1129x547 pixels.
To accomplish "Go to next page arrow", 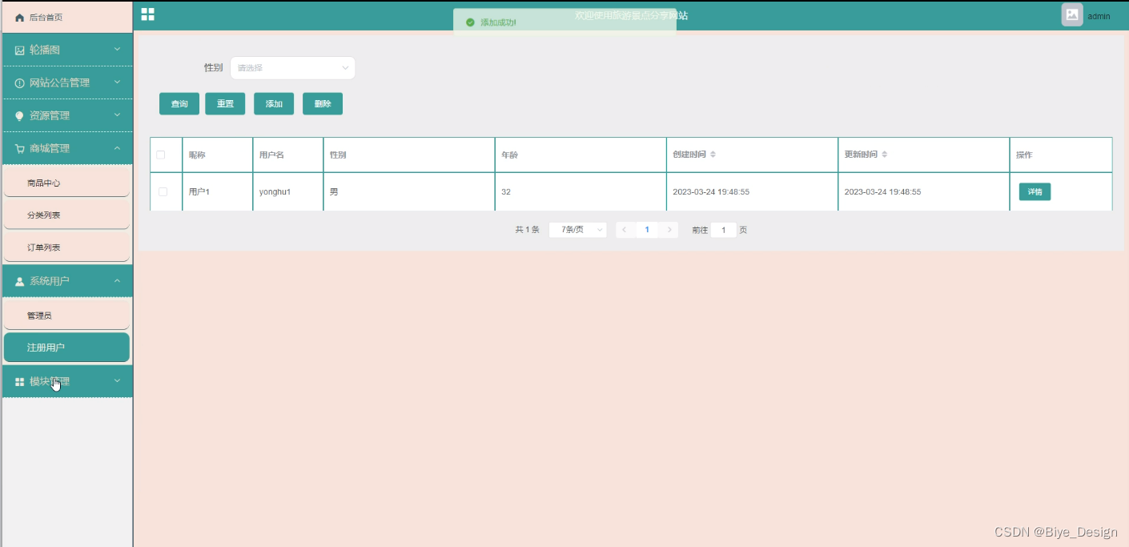I will [x=669, y=230].
